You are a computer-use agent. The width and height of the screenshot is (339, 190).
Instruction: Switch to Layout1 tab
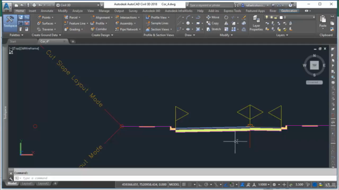coord(27,183)
